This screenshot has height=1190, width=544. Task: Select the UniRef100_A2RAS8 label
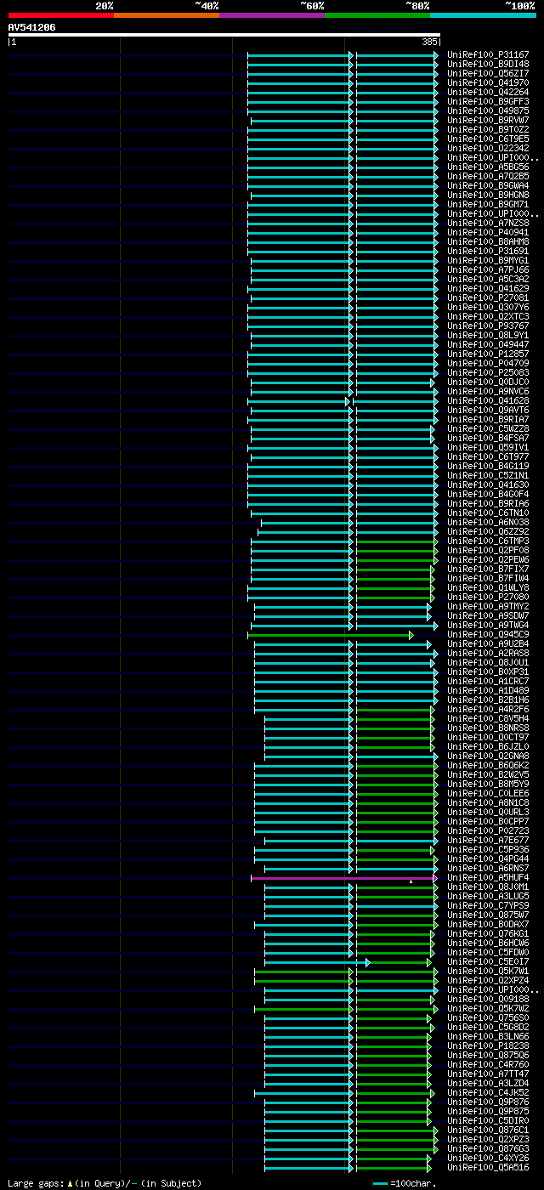[x=488, y=653]
